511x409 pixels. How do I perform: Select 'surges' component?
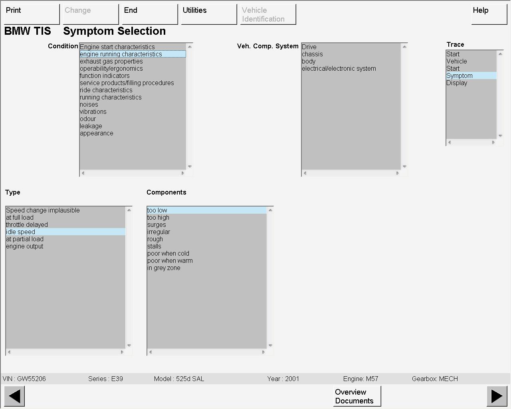point(207,225)
